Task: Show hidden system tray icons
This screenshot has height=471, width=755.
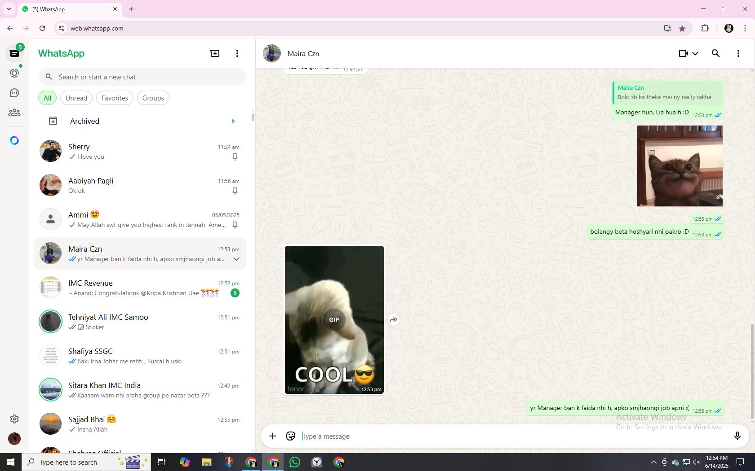Action: tap(653, 462)
